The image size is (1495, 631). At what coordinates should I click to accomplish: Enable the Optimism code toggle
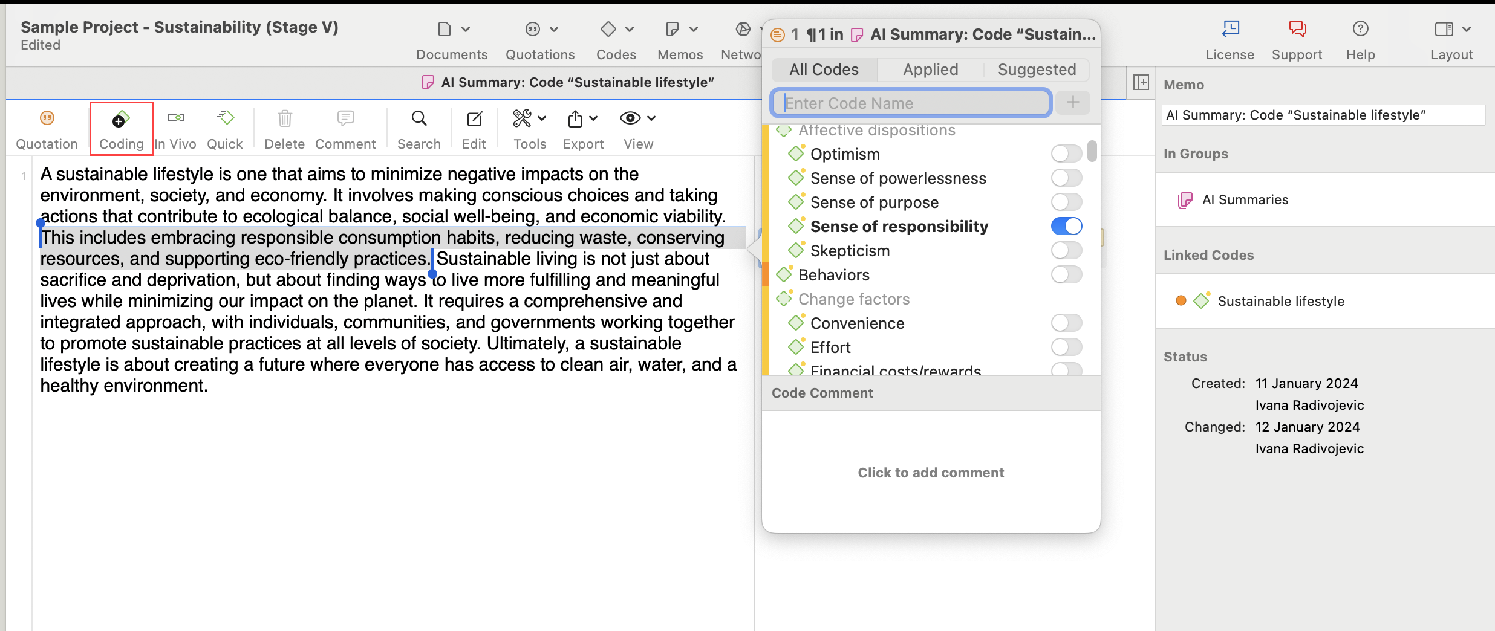1066,154
